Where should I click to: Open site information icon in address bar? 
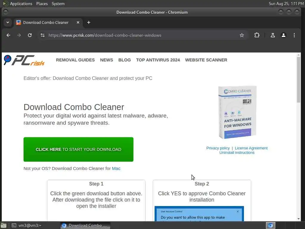pyautogui.click(x=43, y=35)
